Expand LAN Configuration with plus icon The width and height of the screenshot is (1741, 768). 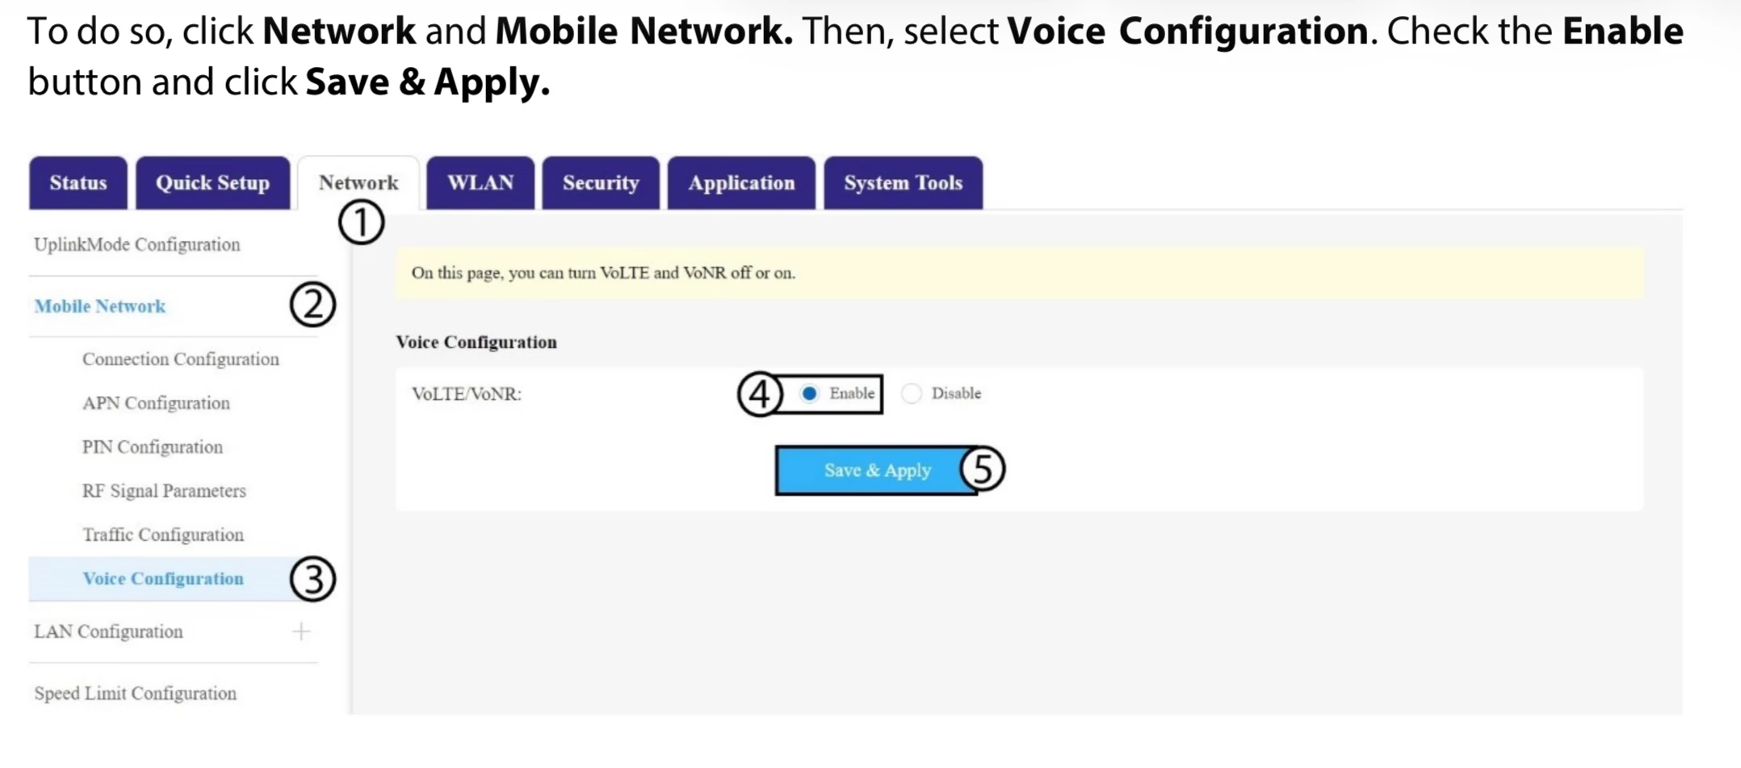[301, 632]
